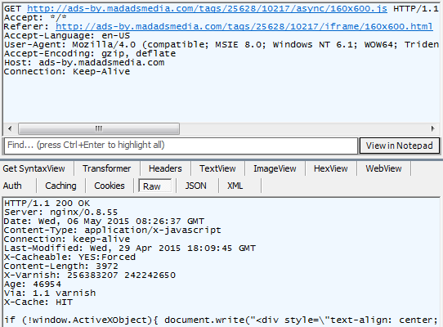Open the ImageView tab
443x327 pixels.
(275, 168)
